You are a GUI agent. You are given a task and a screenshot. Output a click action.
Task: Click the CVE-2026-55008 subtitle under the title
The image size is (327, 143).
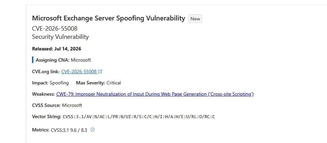point(54,29)
